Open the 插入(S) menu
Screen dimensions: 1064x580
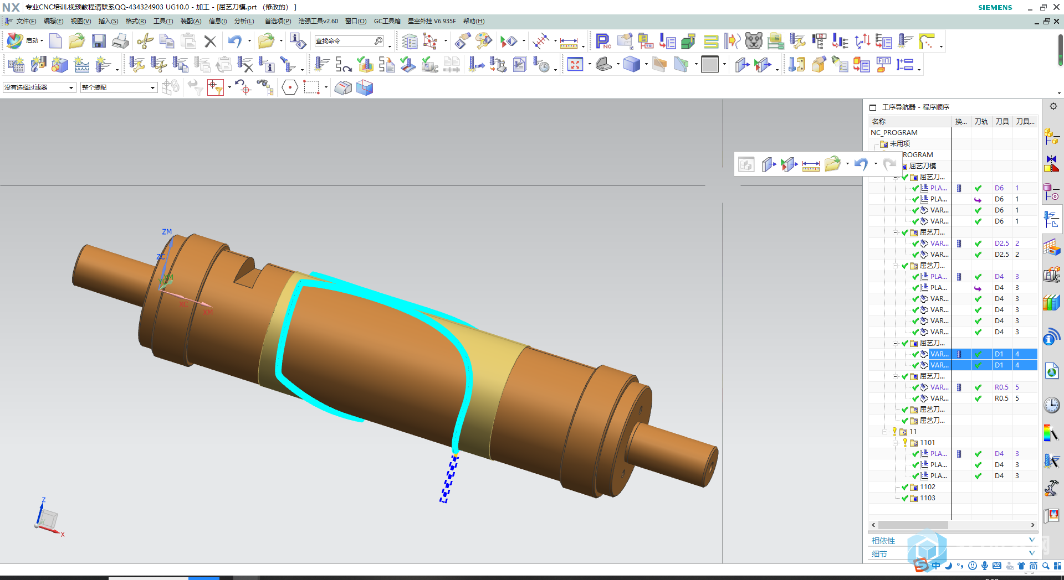point(108,21)
